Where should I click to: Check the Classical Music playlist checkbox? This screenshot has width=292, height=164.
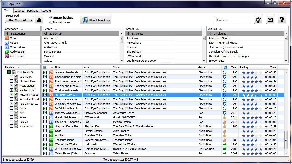(11, 81)
